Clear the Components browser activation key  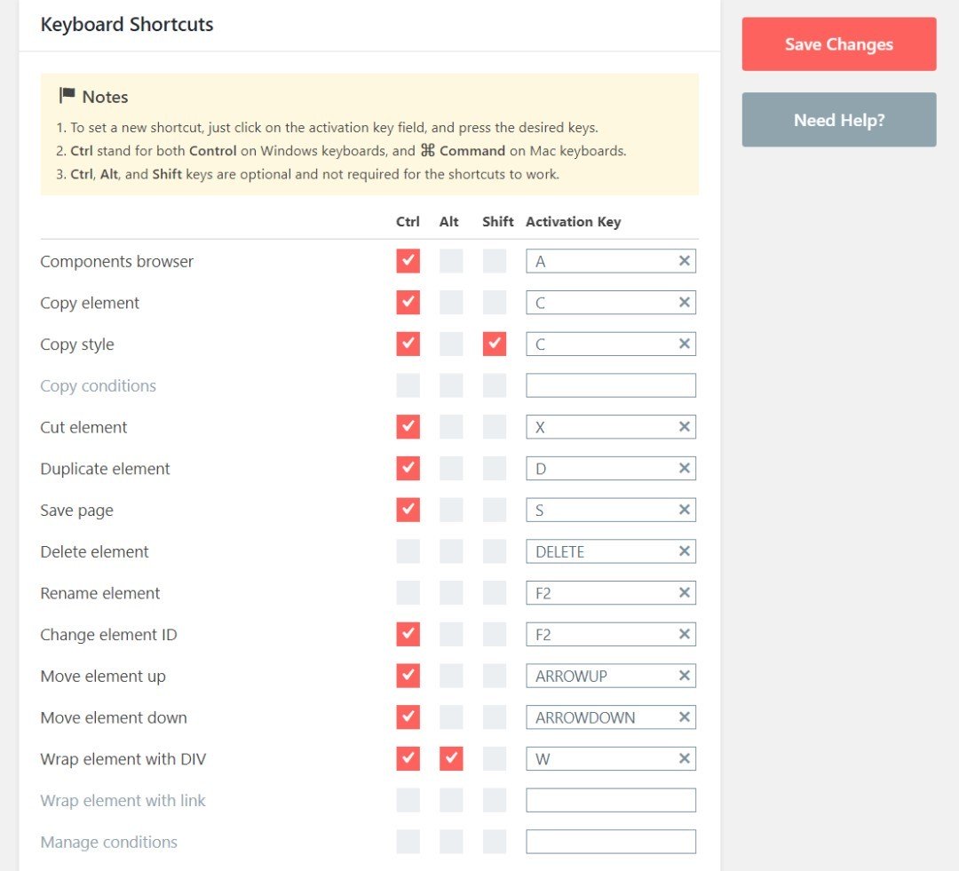[684, 261]
